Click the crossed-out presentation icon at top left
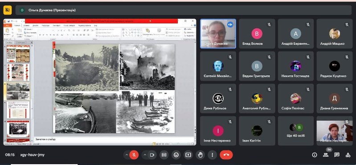This screenshot has height=165, width=356. [x=8, y=10]
